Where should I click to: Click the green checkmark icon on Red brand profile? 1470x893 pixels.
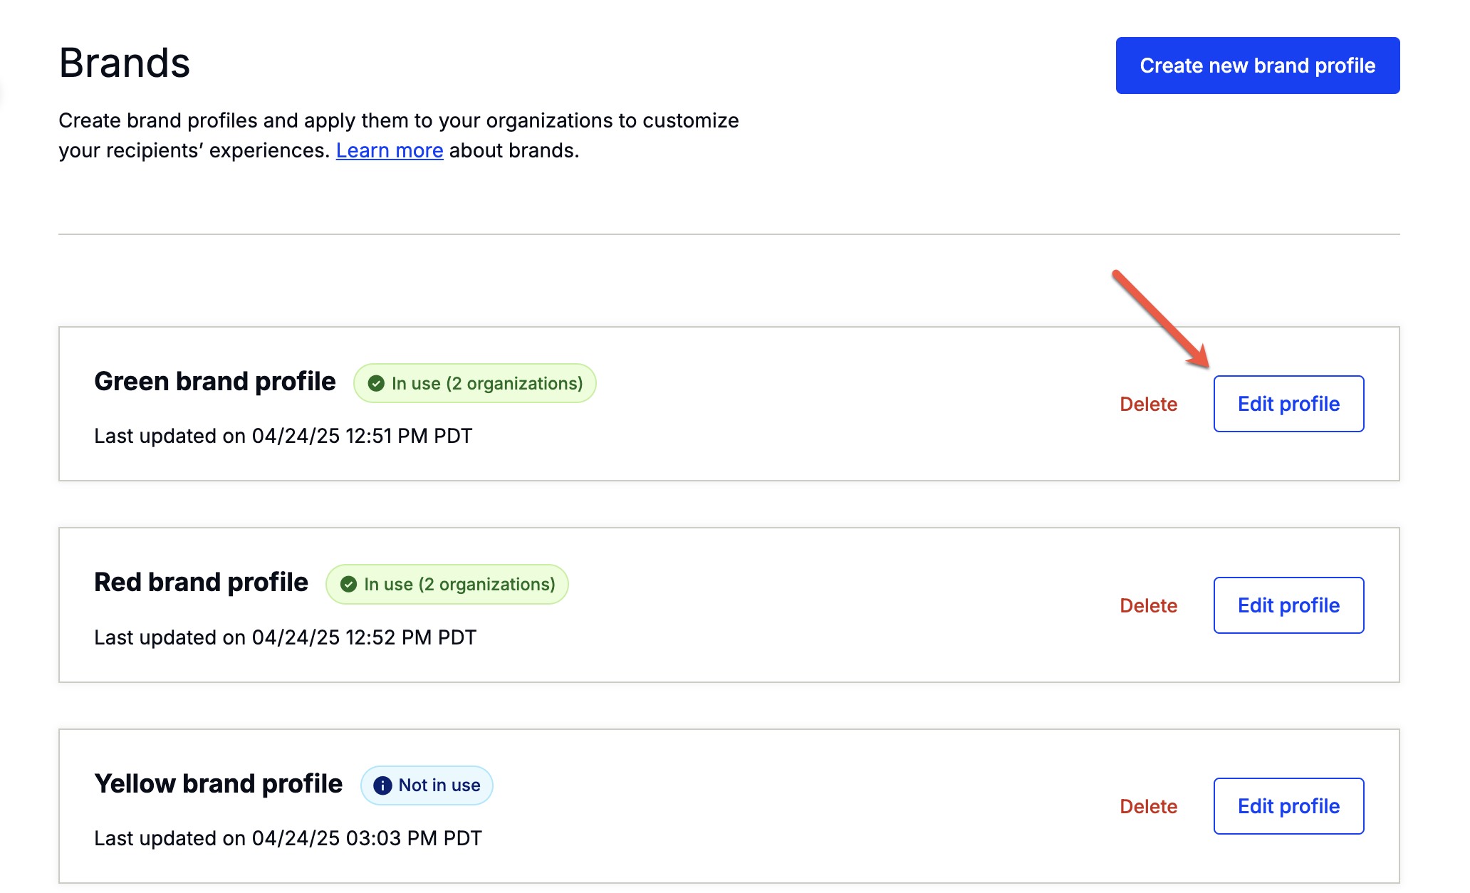tap(348, 585)
